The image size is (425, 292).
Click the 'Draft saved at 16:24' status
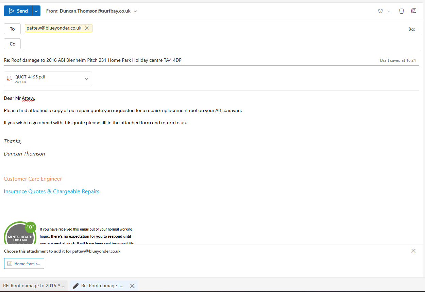[398, 60]
